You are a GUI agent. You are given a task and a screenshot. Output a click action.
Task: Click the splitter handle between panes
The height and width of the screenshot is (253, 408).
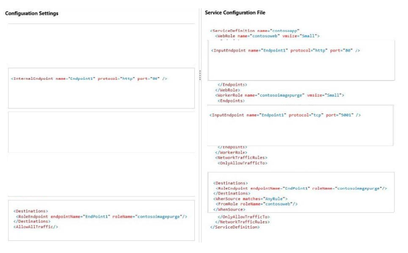(x=200, y=75)
